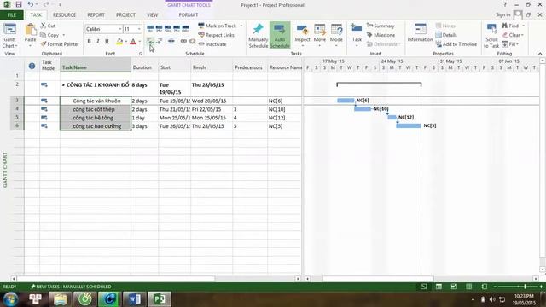Set task to 25% complete
The image size is (546, 307).
coord(159,28)
